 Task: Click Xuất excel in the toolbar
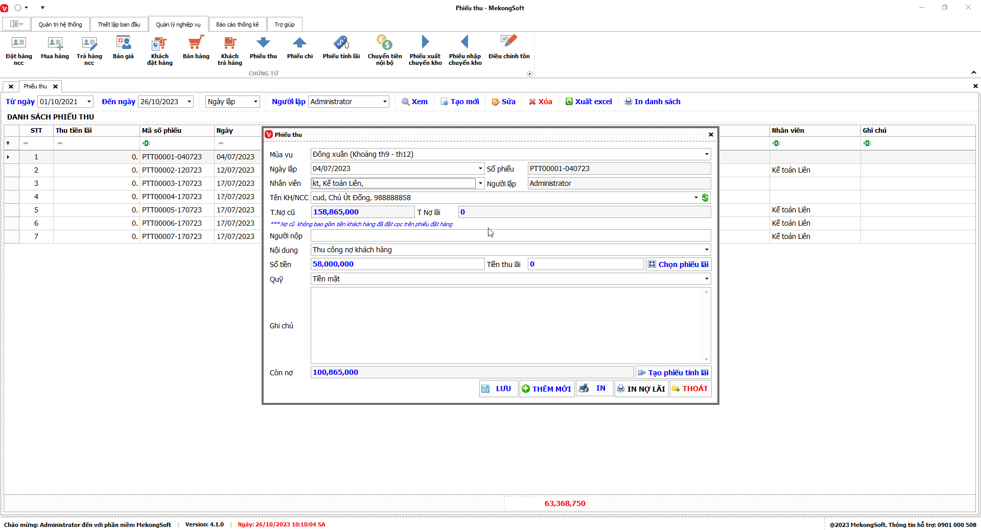pos(589,102)
